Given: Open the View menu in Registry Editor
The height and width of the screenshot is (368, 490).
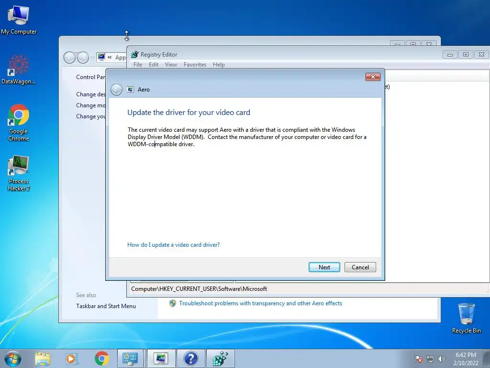Looking at the screenshot, I should point(171,65).
